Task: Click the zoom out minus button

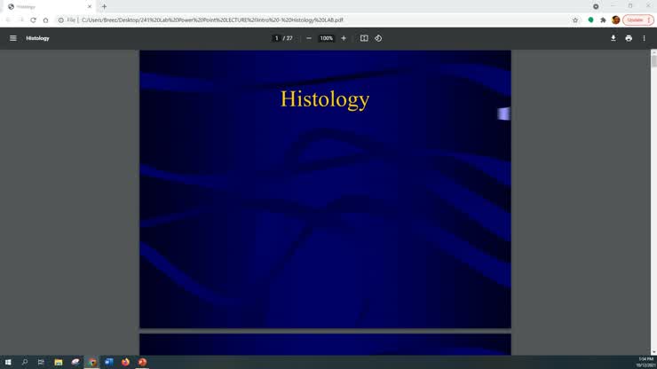Action: (x=309, y=38)
